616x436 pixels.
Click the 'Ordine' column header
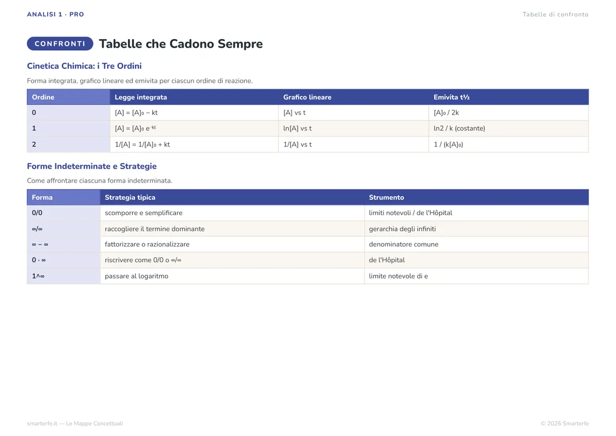pos(68,97)
